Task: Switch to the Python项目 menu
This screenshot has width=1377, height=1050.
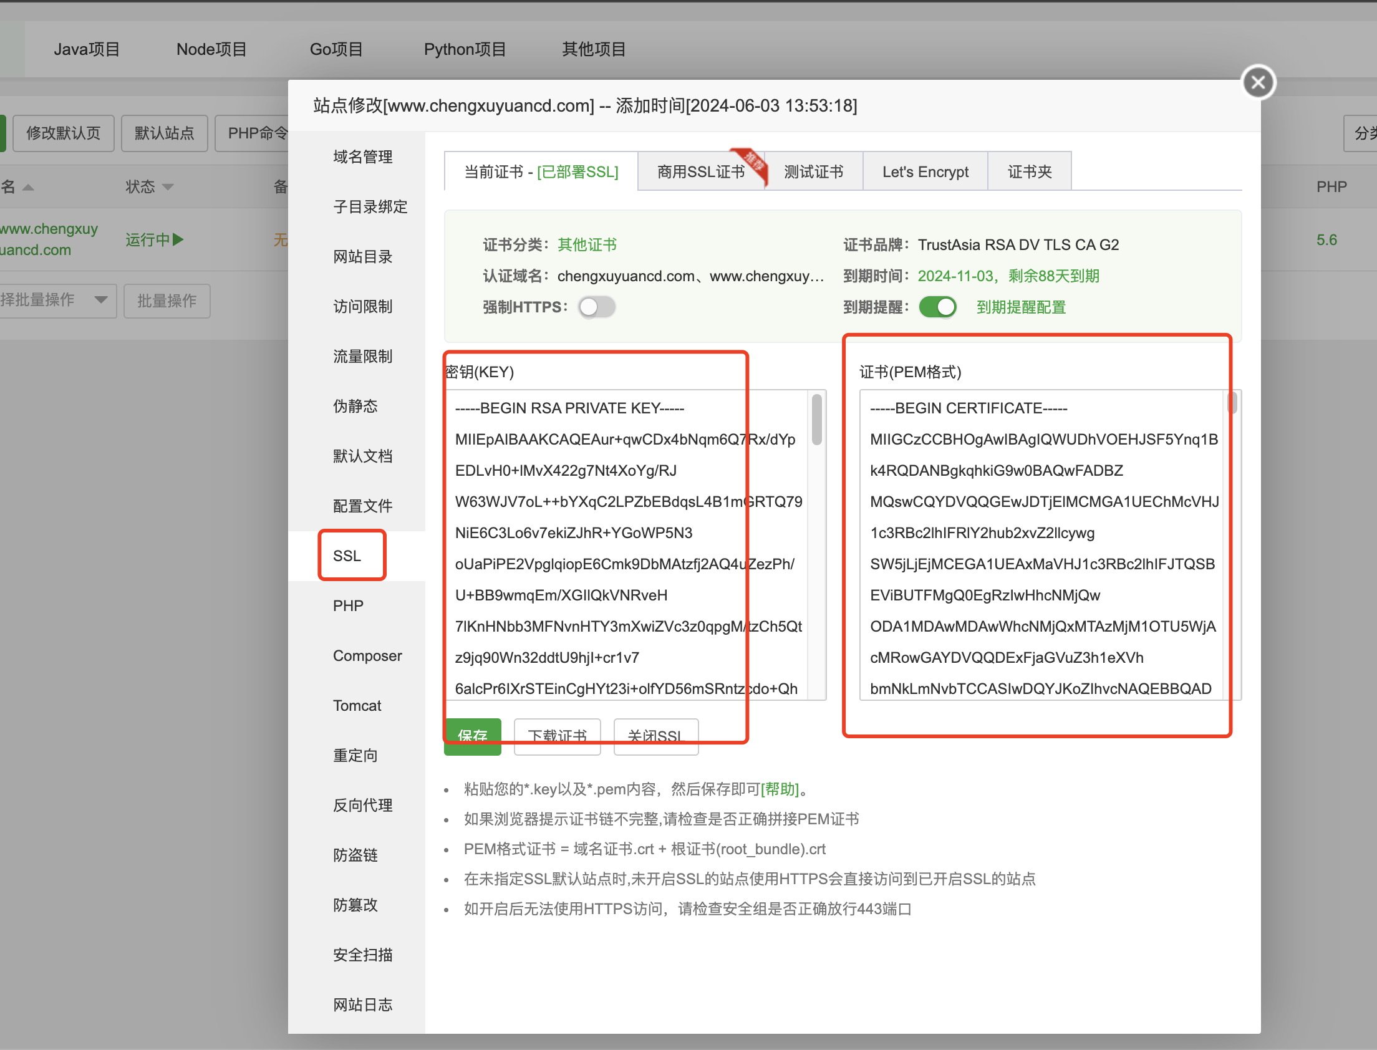Action: 465,49
